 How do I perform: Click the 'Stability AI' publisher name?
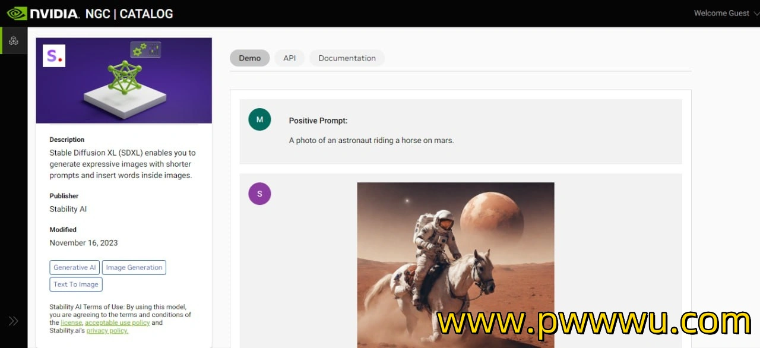tap(68, 209)
